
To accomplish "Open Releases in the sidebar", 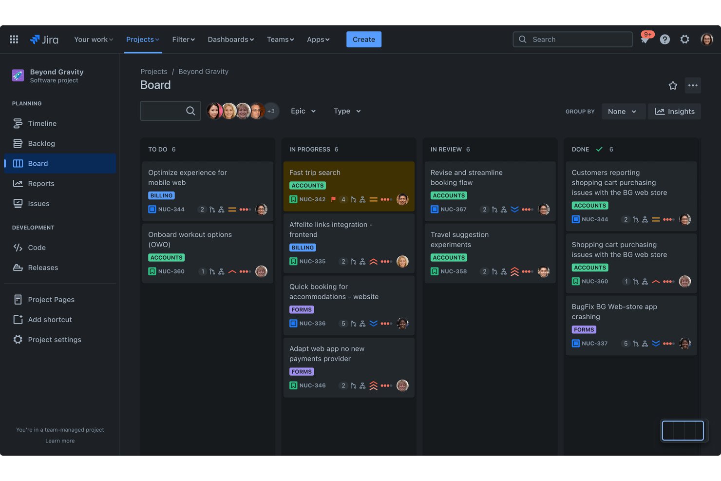I will point(60,268).
